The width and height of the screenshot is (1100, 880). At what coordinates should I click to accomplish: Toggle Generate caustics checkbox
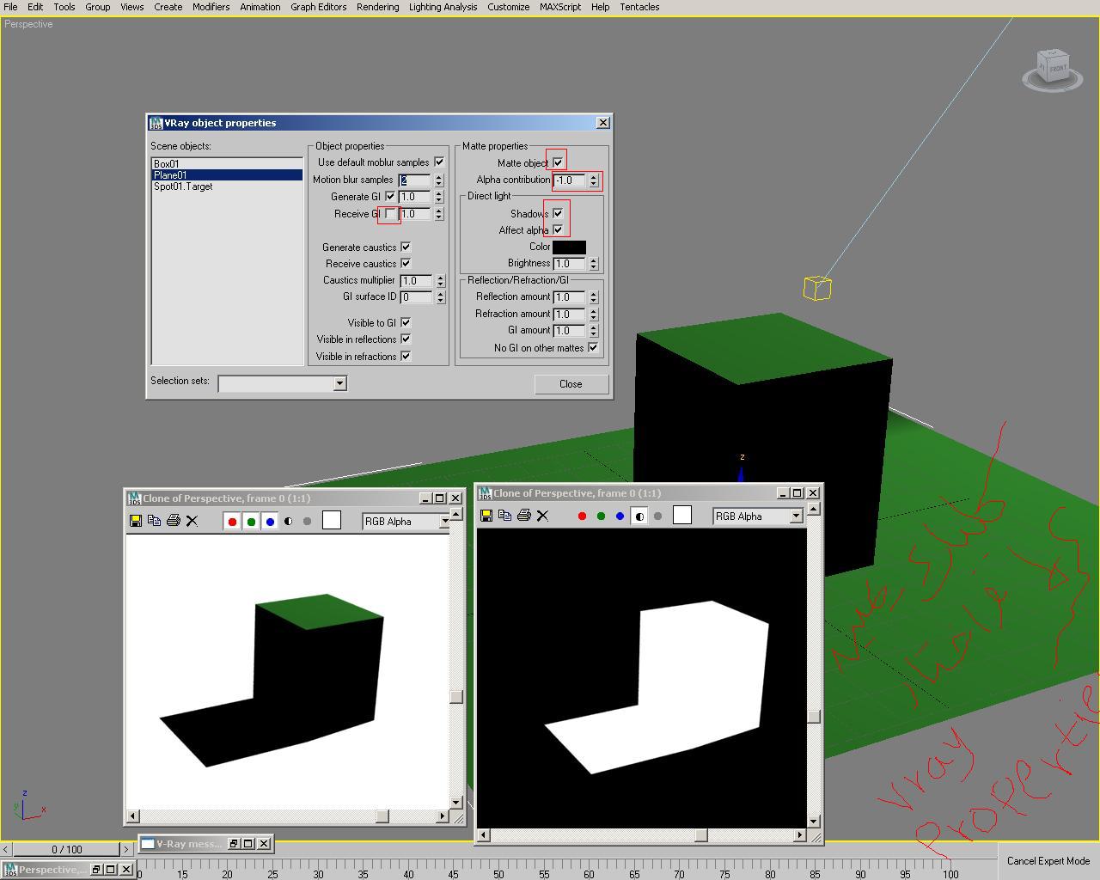tap(406, 247)
